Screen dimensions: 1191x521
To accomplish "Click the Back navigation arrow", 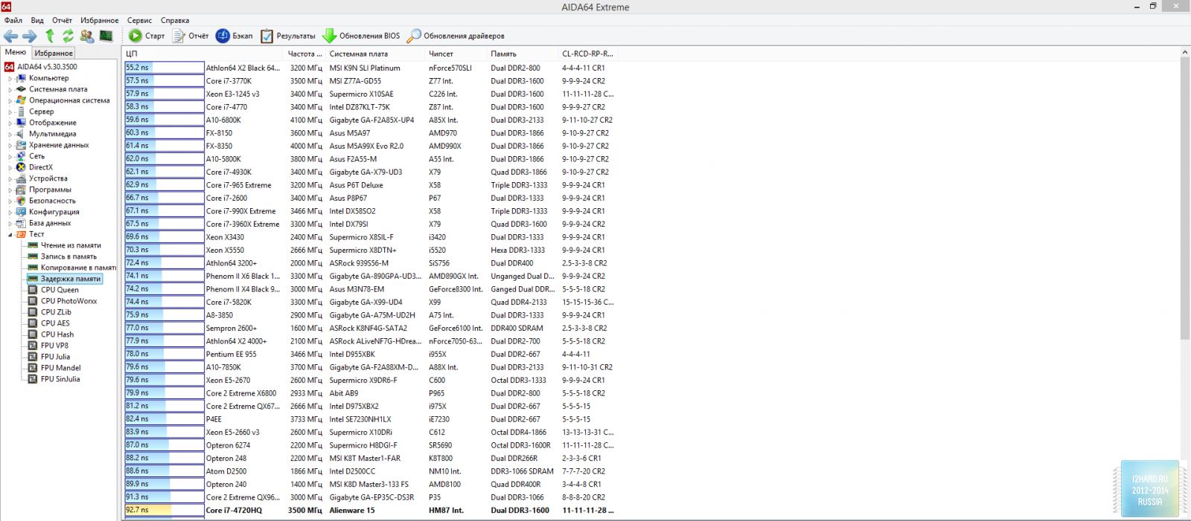I will pos(11,36).
